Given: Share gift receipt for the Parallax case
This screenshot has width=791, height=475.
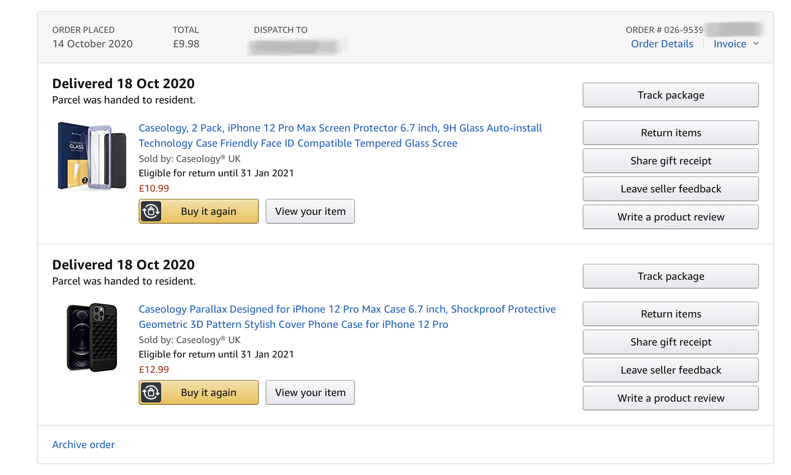Looking at the screenshot, I should 670,342.
